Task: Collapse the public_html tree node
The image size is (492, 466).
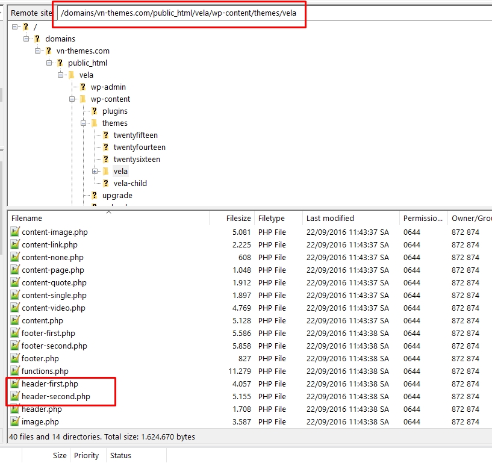Action: pyautogui.click(x=49, y=63)
